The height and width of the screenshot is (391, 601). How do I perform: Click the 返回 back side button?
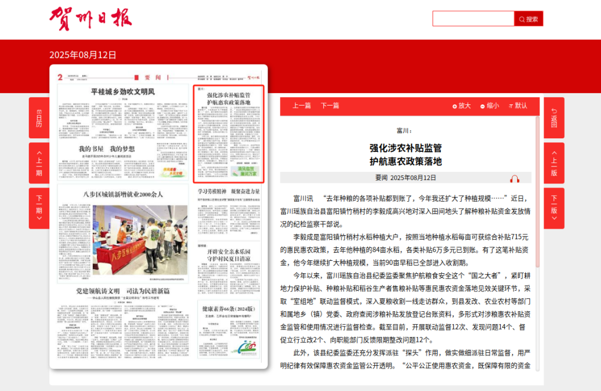(553, 118)
